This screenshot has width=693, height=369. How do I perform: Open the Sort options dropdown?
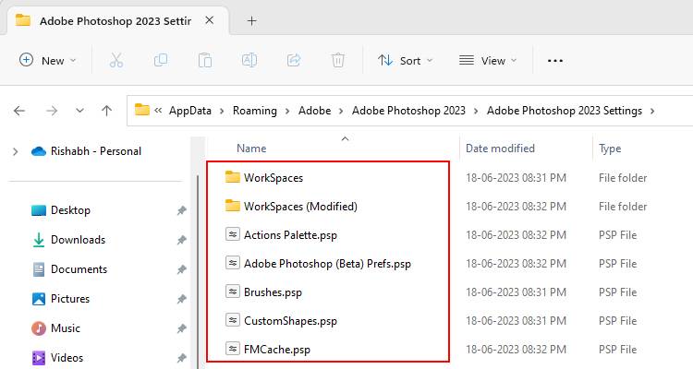point(406,61)
